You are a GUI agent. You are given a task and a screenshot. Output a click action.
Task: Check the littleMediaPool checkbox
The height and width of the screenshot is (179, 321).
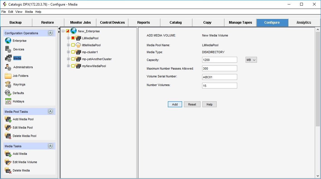[73, 45]
